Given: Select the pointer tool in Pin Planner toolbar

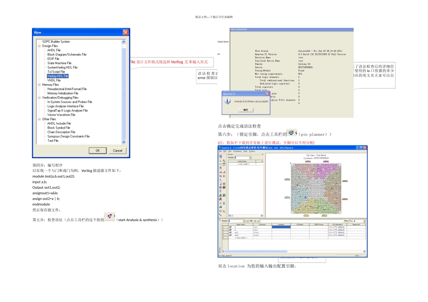Looking at the screenshot, I should coord(220,161).
